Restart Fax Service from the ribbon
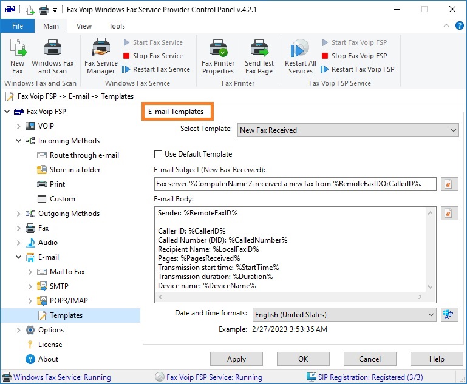 point(156,69)
